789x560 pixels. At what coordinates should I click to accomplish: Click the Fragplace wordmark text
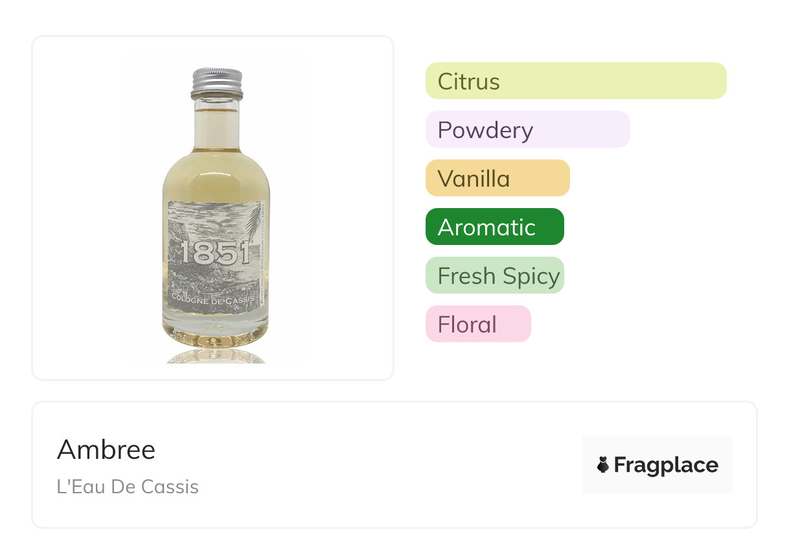click(666, 465)
